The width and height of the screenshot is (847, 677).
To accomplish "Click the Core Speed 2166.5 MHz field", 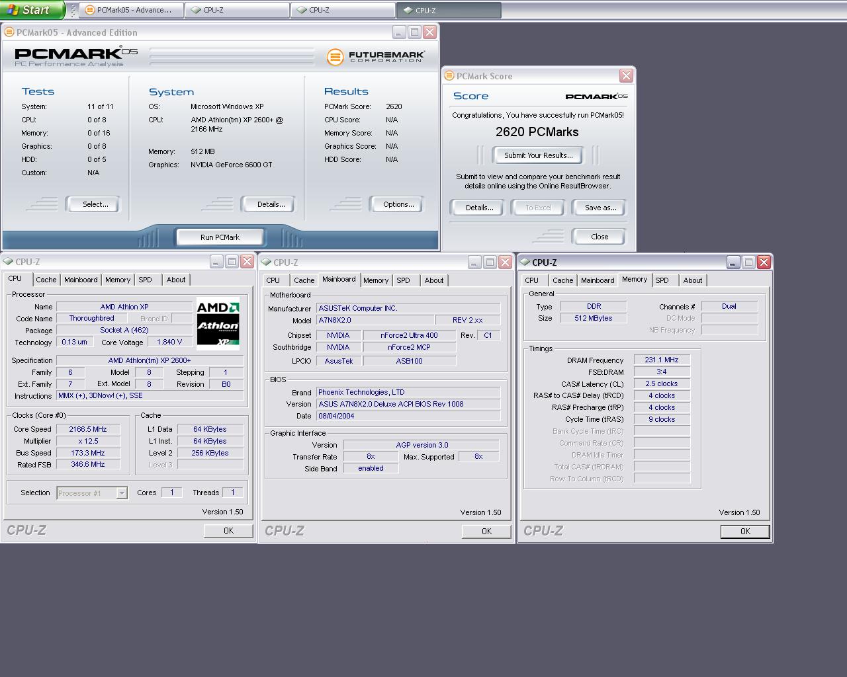I will point(88,429).
